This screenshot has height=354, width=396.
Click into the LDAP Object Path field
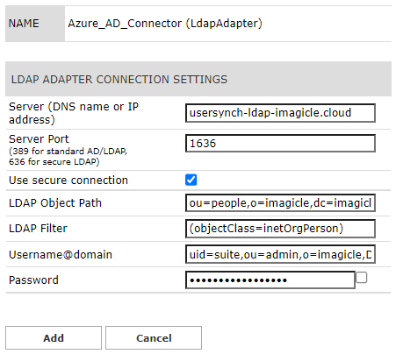280,202
